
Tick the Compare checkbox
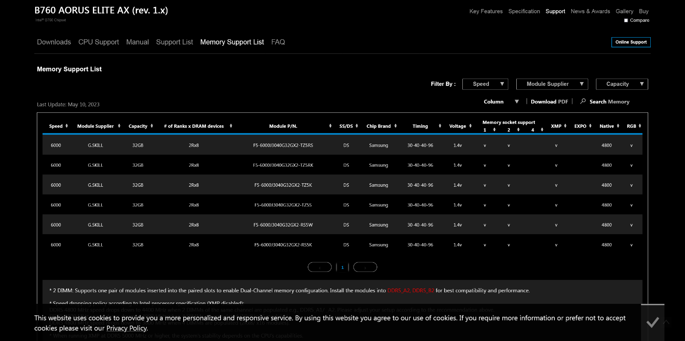pyautogui.click(x=626, y=21)
